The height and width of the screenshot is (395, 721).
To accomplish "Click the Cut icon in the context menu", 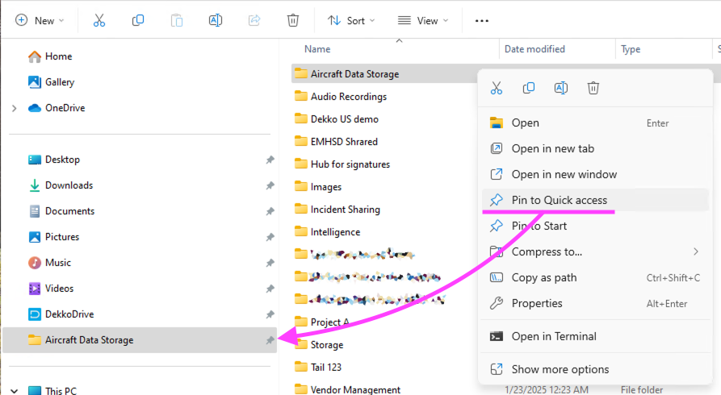I will (497, 88).
